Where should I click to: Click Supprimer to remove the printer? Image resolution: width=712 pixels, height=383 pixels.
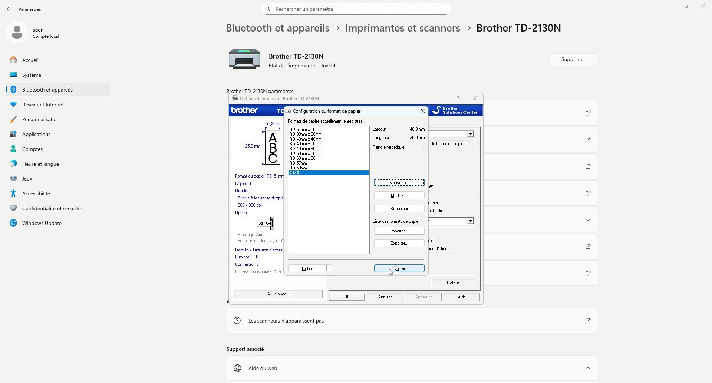[573, 59]
